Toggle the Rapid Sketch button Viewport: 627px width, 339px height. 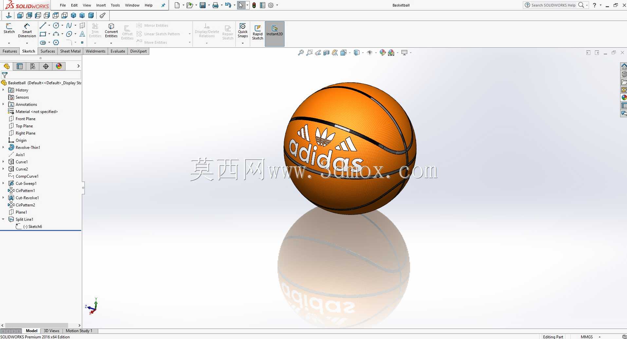(x=258, y=32)
